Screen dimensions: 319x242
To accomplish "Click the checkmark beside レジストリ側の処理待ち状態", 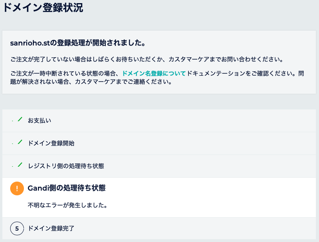I will tap(18, 166).
